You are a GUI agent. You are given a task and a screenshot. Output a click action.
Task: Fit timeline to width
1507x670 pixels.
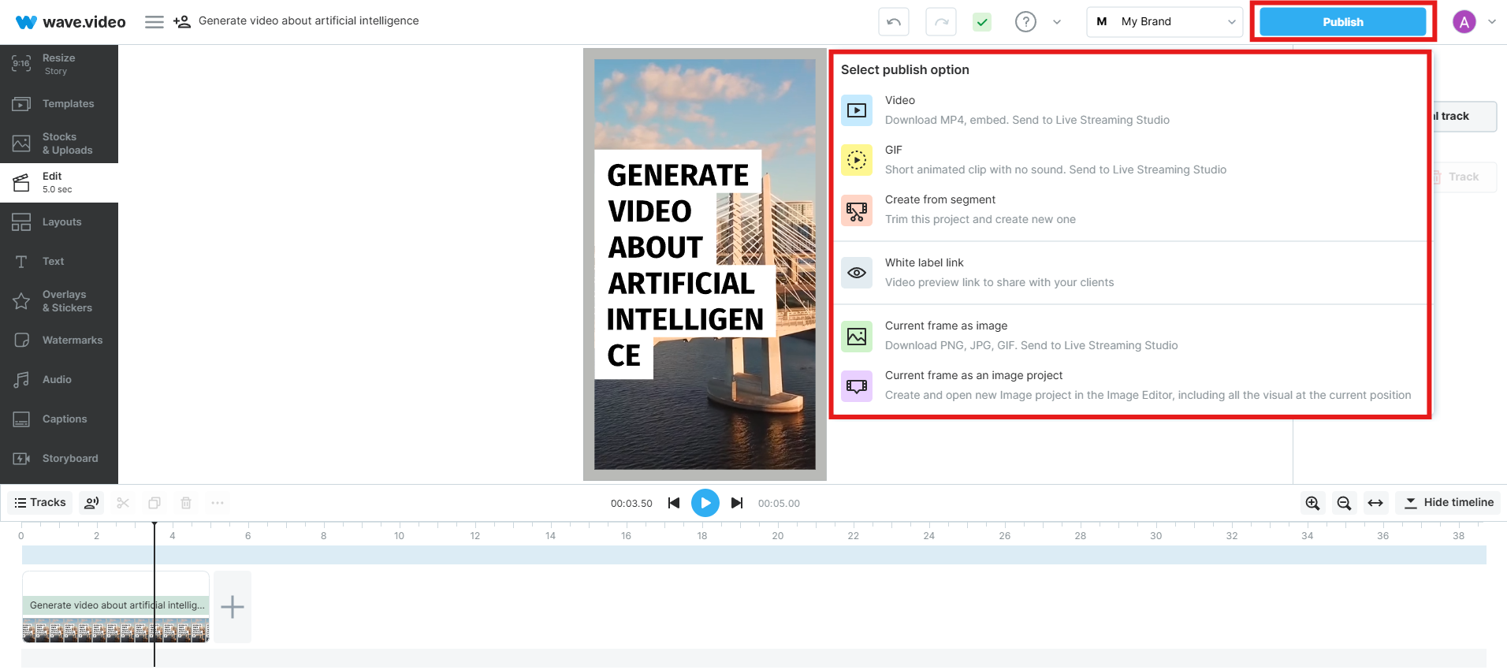[1375, 503]
